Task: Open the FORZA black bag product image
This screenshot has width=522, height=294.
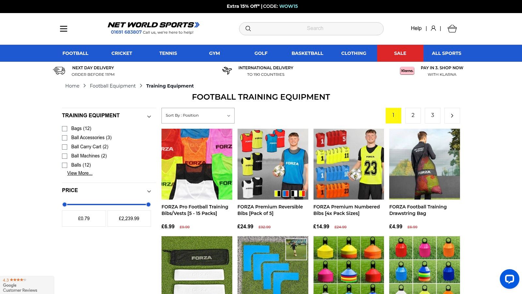Action: coord(197,265)
